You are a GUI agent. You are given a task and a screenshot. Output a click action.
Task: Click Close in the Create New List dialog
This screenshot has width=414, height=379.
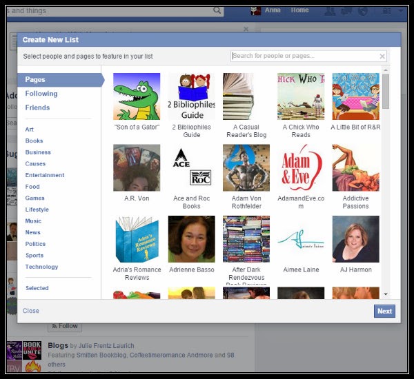[31, 311]
